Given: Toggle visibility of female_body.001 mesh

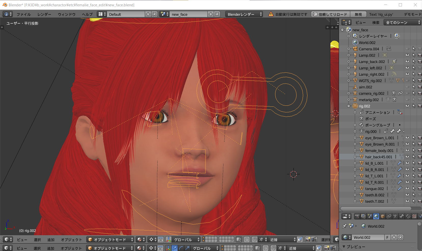Looking at the screenshot, I should 407,151.
